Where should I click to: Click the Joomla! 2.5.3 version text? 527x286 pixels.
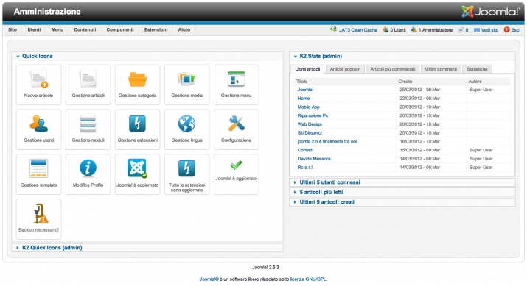[265, 268]
